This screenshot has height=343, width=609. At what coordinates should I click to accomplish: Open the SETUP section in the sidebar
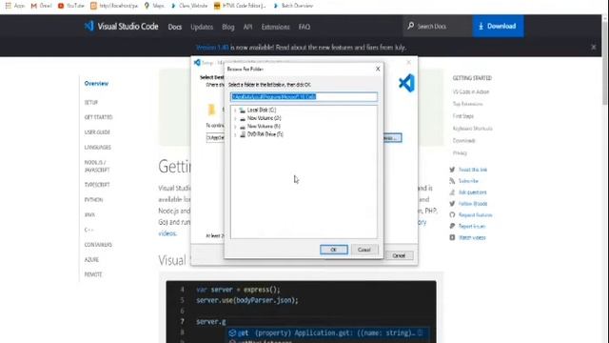[91, 103]
